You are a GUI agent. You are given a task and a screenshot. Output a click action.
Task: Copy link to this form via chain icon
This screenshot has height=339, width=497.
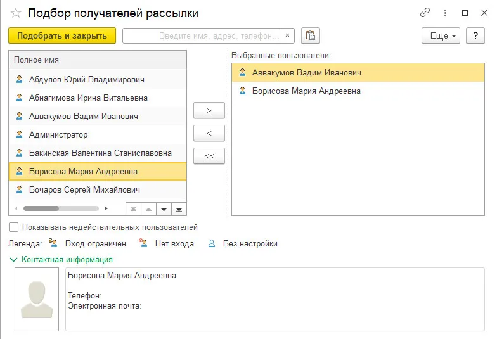click(x=425, y=13)
